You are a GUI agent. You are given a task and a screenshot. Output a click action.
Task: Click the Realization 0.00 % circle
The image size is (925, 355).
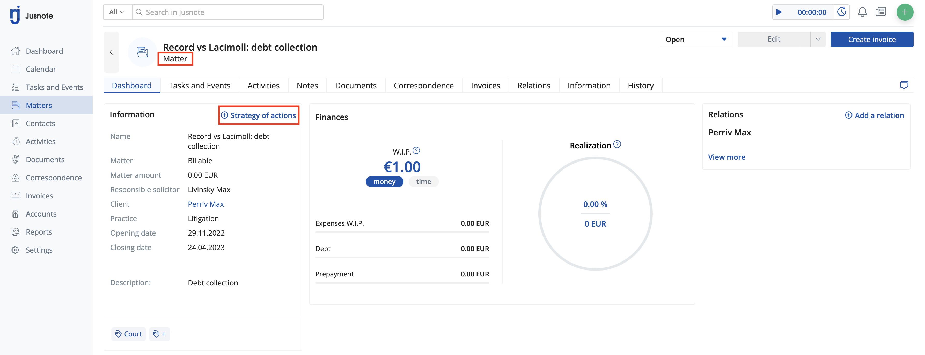595,214
